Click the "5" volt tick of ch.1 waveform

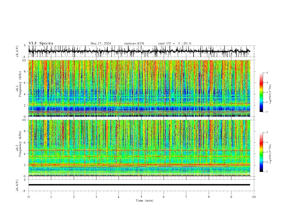pos(25,45)
